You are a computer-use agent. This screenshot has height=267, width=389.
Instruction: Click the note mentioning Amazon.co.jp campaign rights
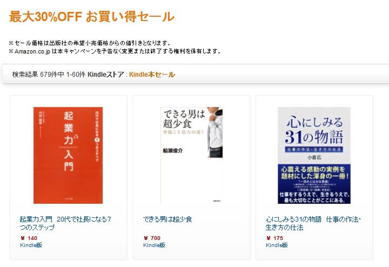[115, 51]
